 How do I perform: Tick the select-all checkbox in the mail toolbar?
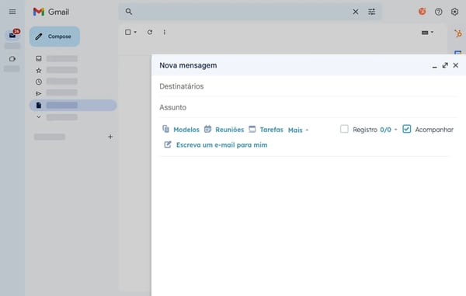tap(128, 32)
